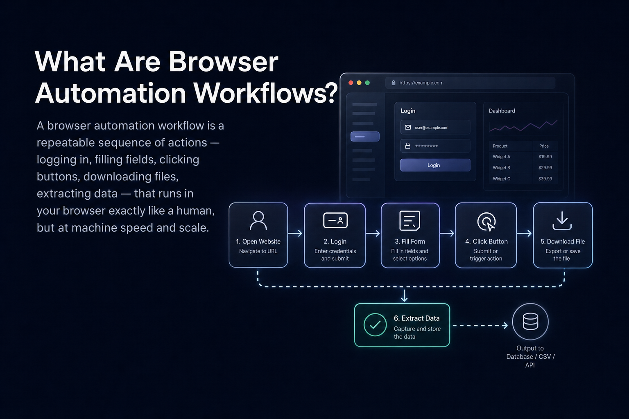This screenshot has height=419, width=629.
Task: Click the '6. Extract Data' step title
Action: coord(417,318)
